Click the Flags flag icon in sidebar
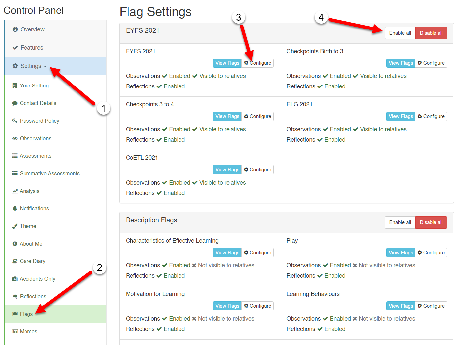460x345 pixels. 15,314
